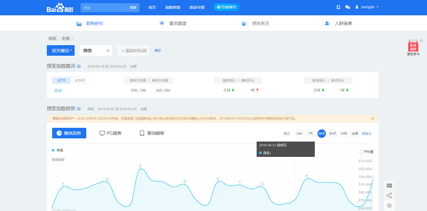Switch to 资讯关注 tab
Image resolution: width=427 pixels, height=211 pixels.
pyautogui.click(x=261, y=24)
